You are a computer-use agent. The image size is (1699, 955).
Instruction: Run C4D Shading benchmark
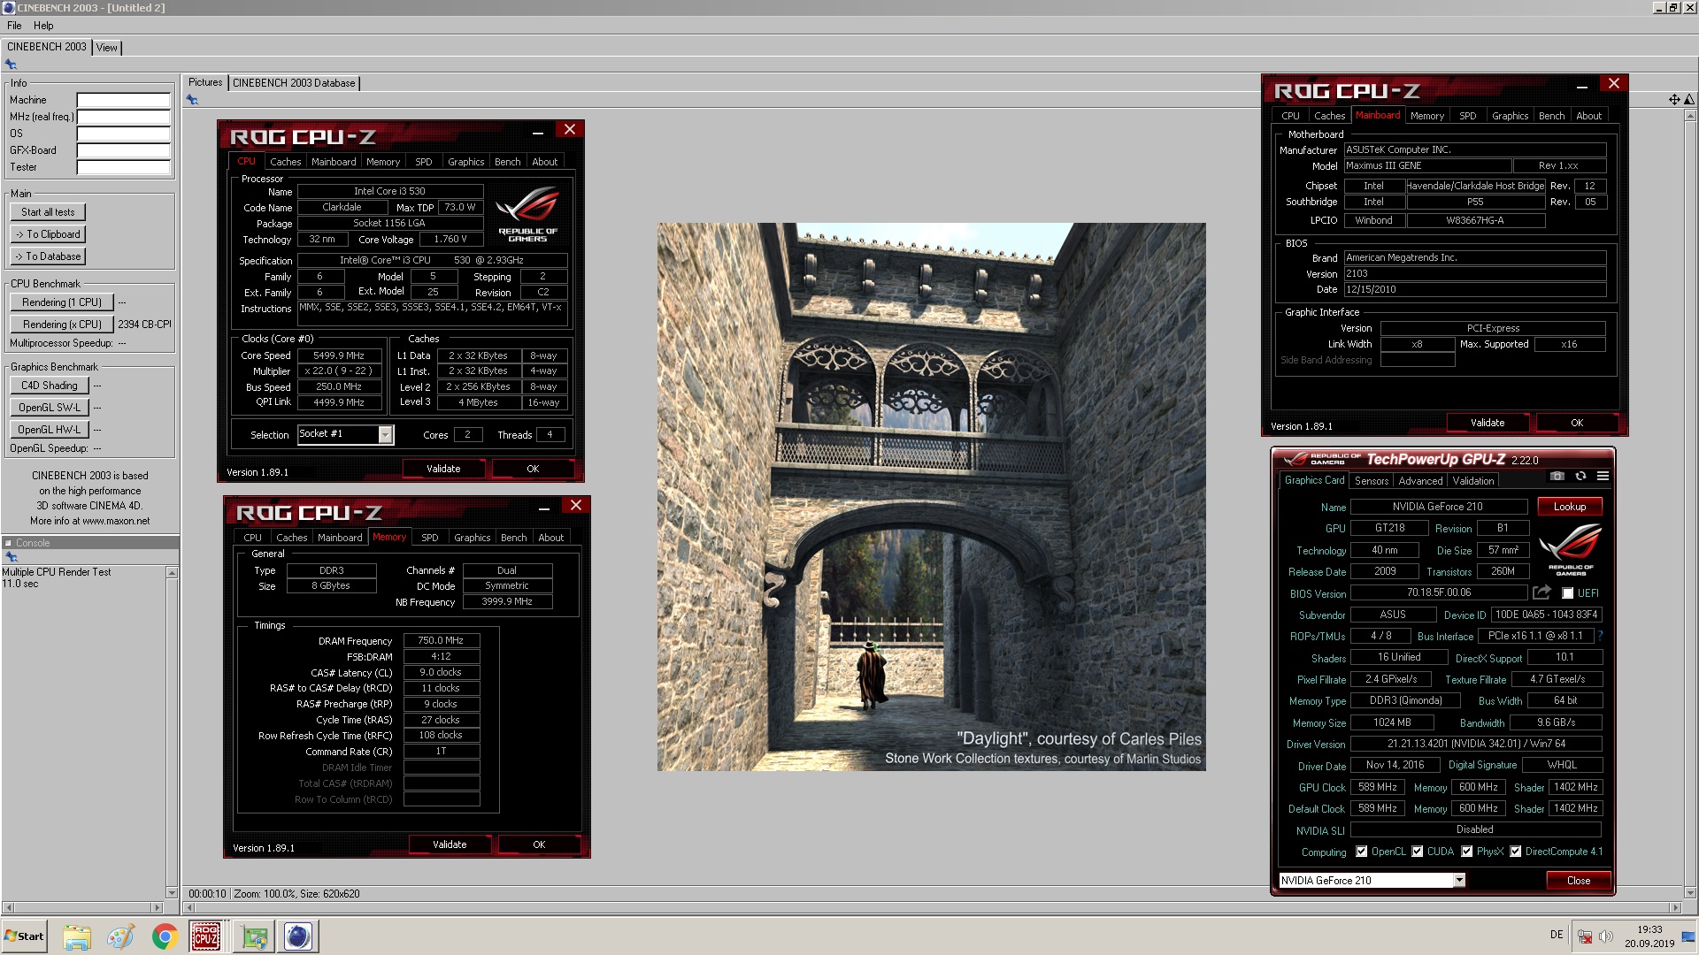point(50,386)
